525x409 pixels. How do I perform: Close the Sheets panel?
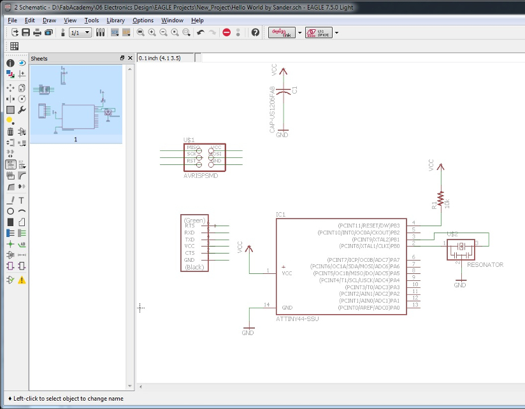click(x=130, y=58)
